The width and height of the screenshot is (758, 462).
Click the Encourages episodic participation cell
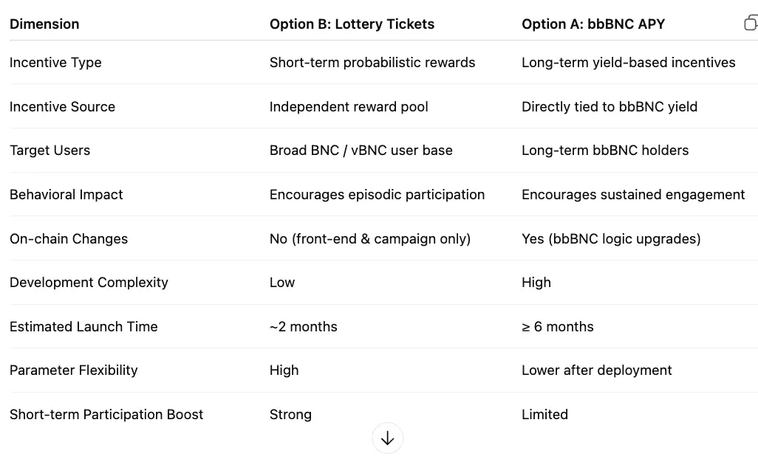377,195
